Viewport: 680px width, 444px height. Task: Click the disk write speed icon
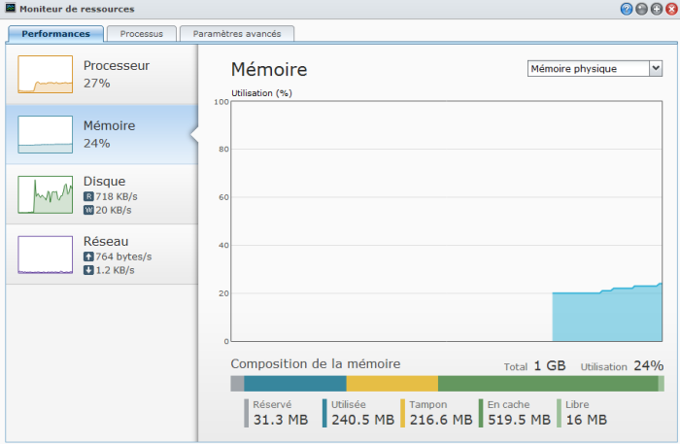(88, 210)
